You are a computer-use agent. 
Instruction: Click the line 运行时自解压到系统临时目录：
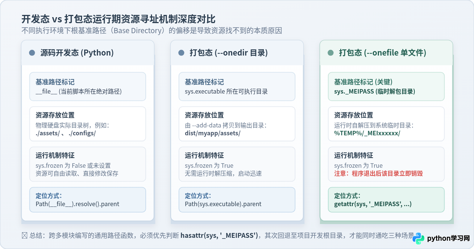pos(374,125)
